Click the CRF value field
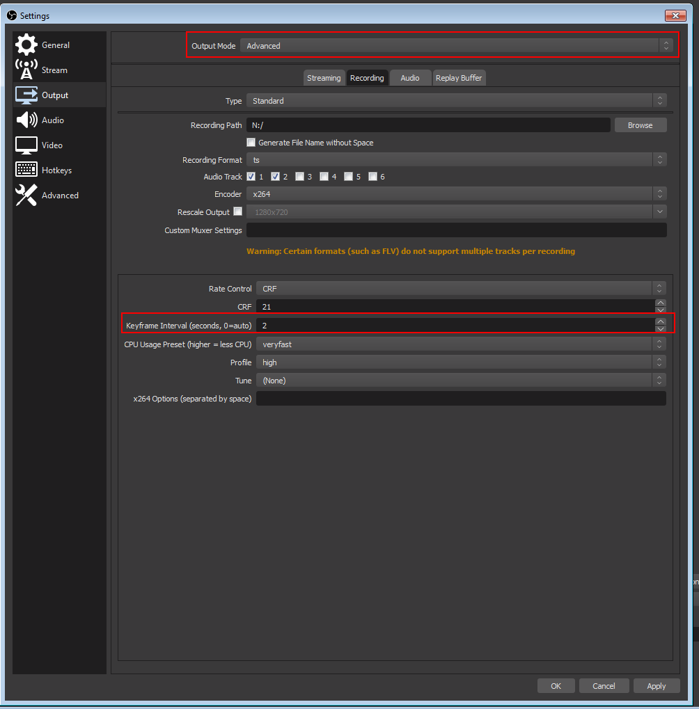Image resolution: width=699 pixels, height=709 pixels. point(455,307)
